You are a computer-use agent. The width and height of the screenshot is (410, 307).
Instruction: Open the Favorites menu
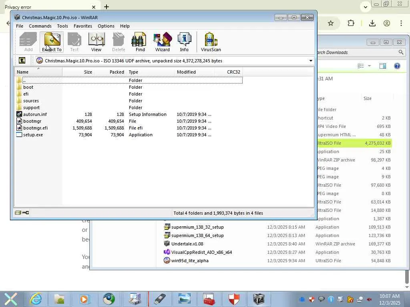(x=83, y=26)
